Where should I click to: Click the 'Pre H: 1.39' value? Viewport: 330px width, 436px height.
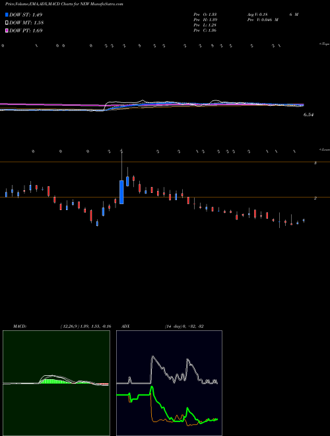click(x=205, y=20)
